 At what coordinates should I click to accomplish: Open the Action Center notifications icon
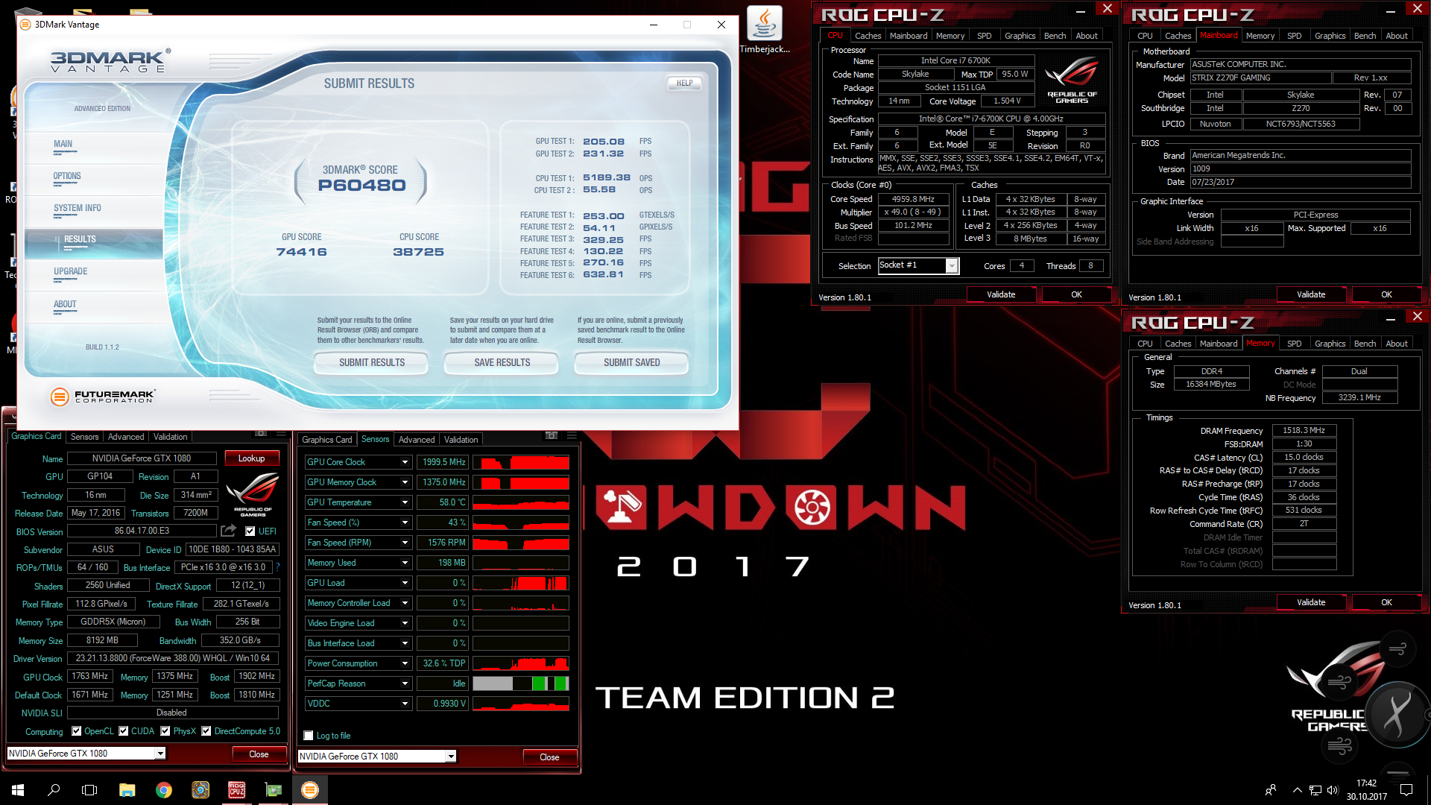pyautogui.click(x=1406, y=790)
